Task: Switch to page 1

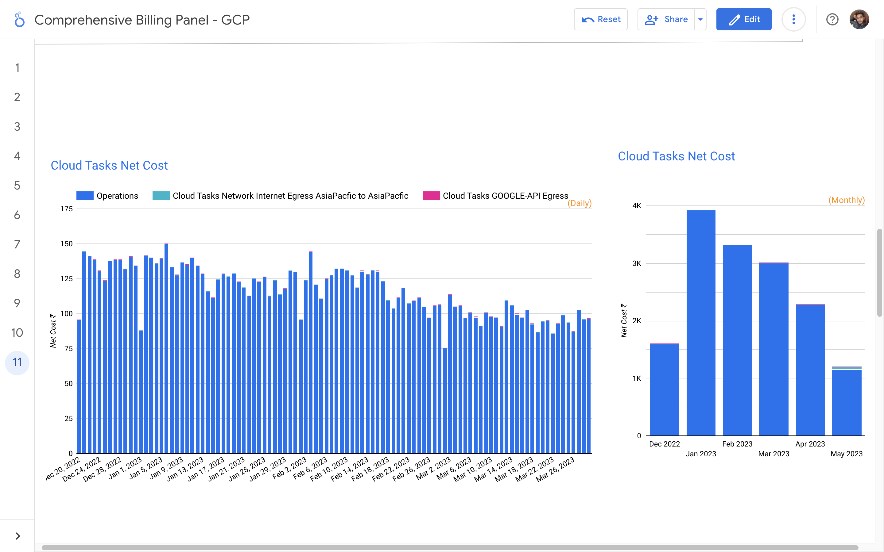Action: point(17,68)
